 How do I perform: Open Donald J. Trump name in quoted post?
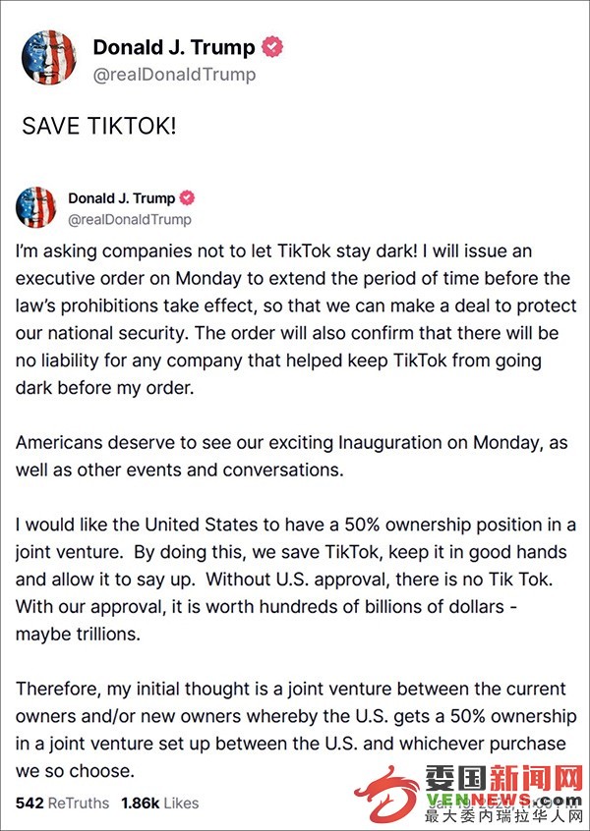[x=122, y=198]
